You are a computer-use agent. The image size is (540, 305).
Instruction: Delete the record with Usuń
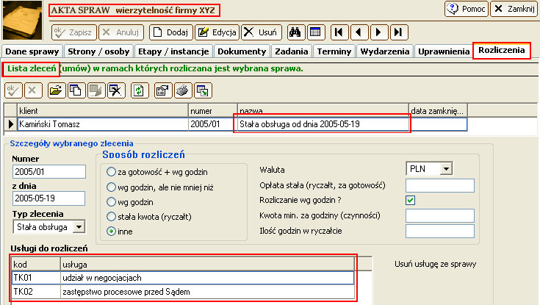[262, 32]
